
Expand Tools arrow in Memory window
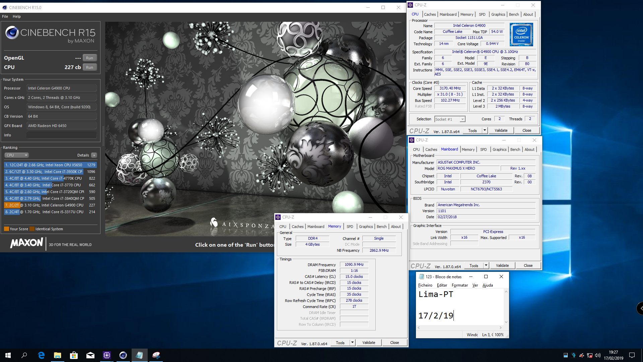tap(352, 343)
